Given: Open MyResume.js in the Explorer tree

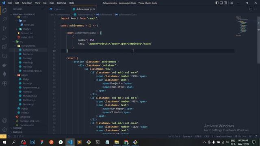Looking at the screenshot, I should click(x=30, y=96).
